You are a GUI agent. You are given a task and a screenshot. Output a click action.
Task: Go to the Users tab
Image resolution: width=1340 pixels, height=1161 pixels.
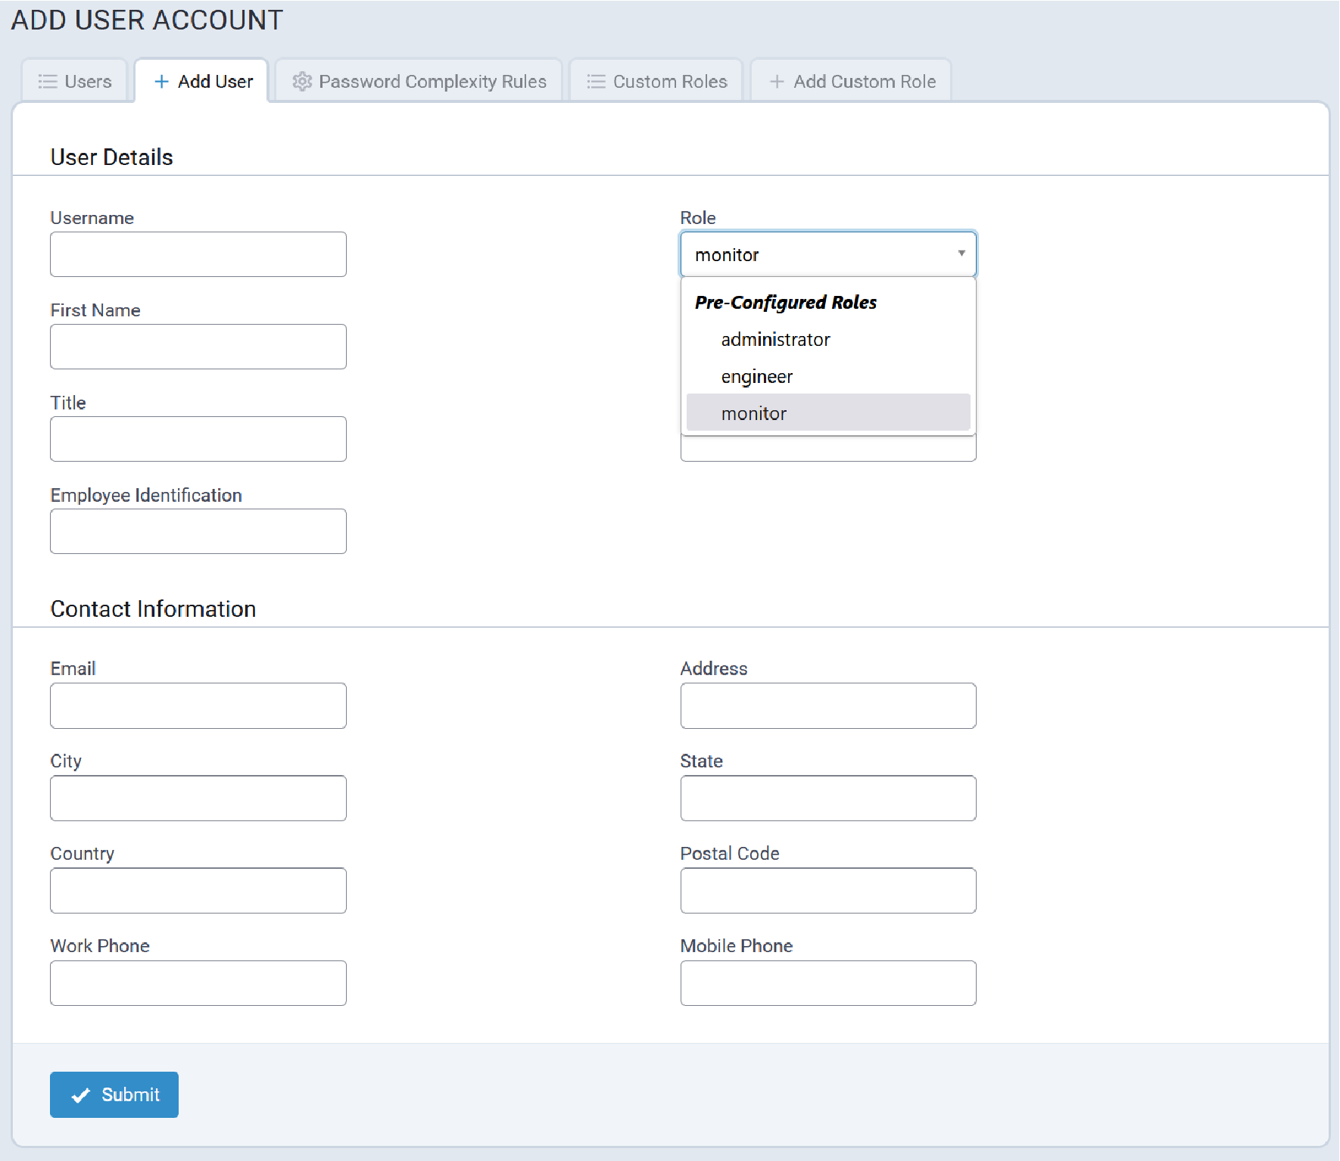coord(75,82)
